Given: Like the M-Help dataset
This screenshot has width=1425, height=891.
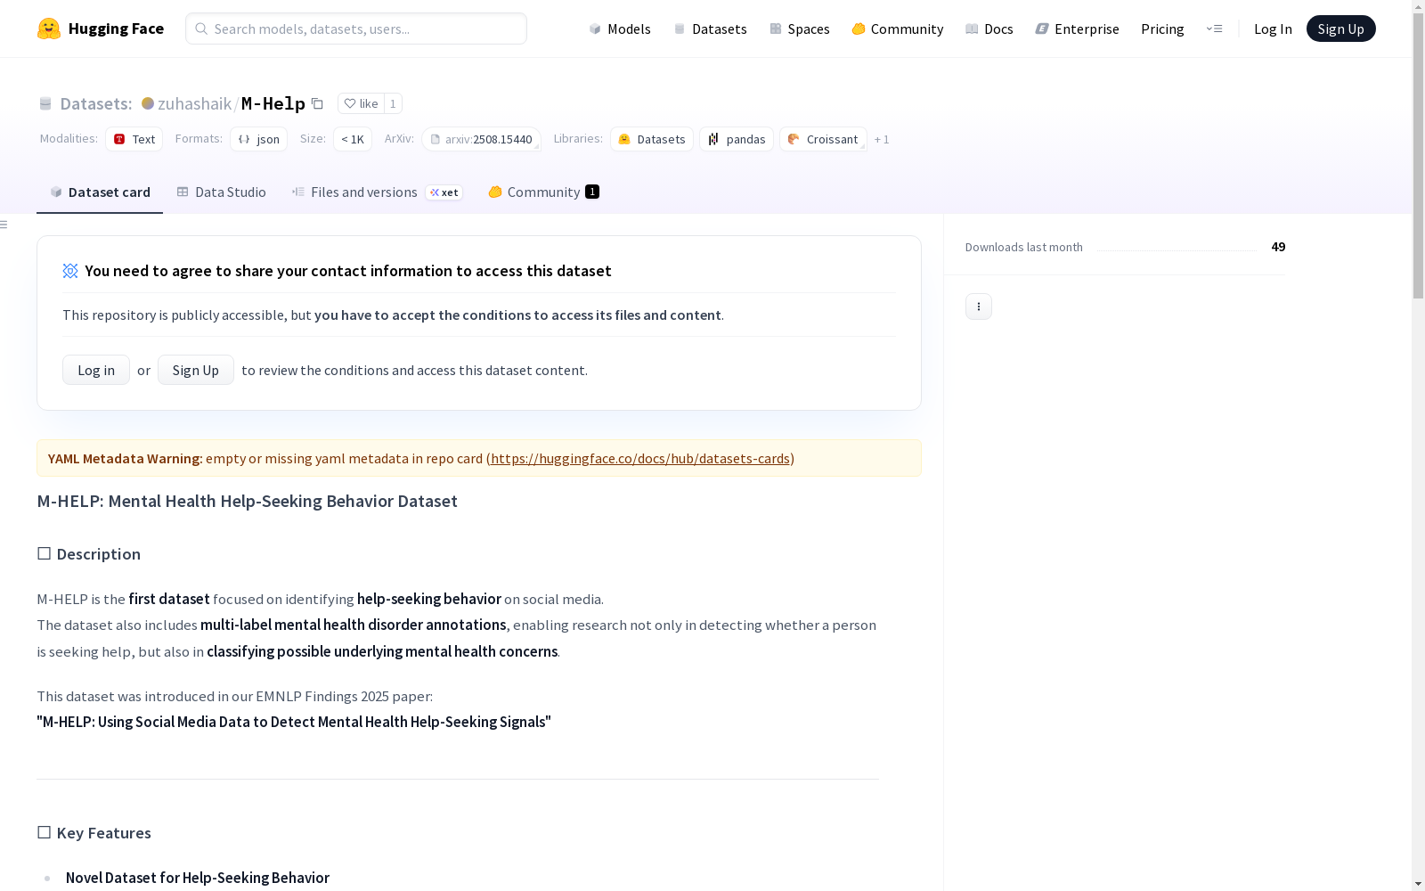Looking at the screenshot, I should [x=361, y=103].
